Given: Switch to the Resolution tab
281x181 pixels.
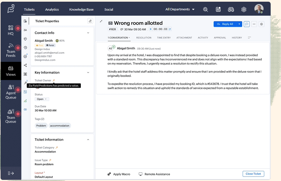Looking at the screenshot, I should click(144, 38).
